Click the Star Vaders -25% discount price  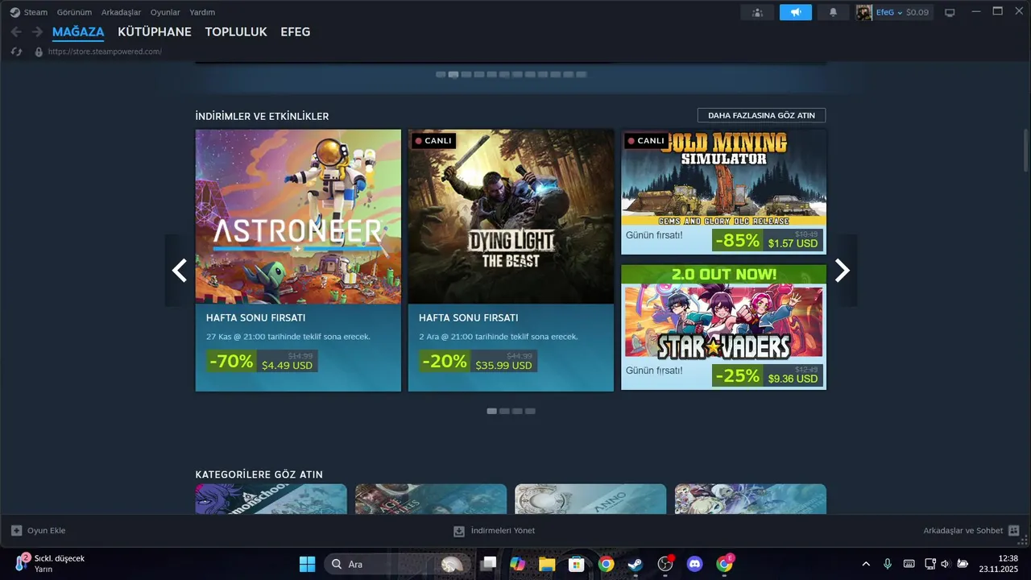point(768,375)
